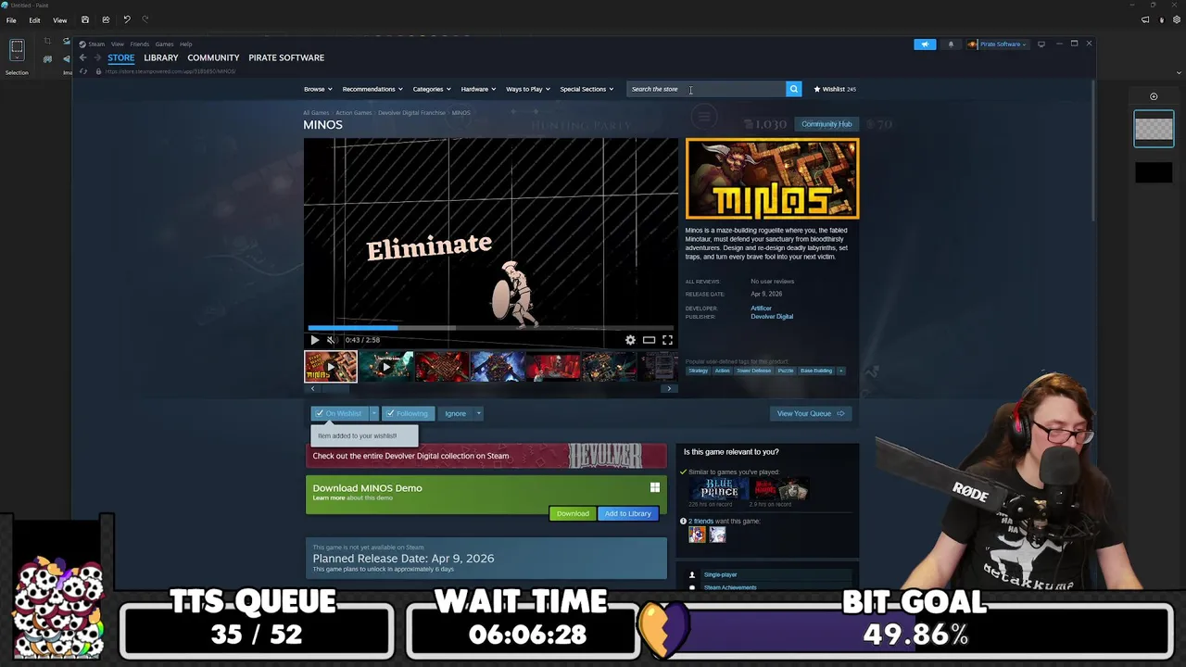Click the Paint Undo icon

point(127,19)
